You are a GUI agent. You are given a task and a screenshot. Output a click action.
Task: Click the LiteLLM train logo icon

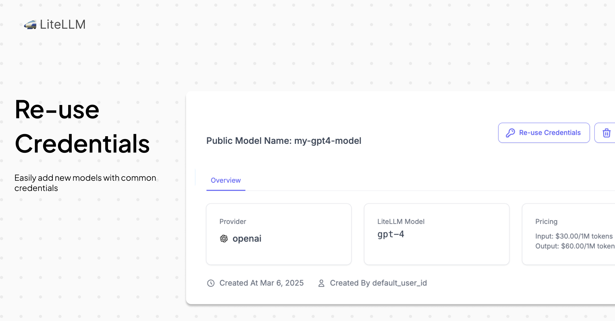30,25
